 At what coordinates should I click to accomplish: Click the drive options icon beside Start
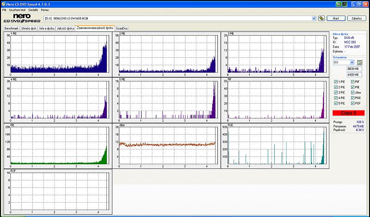321,19
